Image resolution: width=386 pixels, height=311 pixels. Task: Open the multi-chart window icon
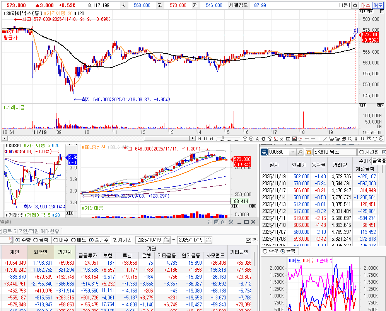(x=344, y=139)
